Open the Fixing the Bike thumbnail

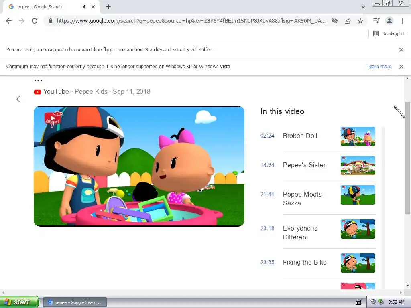point(358,263)
